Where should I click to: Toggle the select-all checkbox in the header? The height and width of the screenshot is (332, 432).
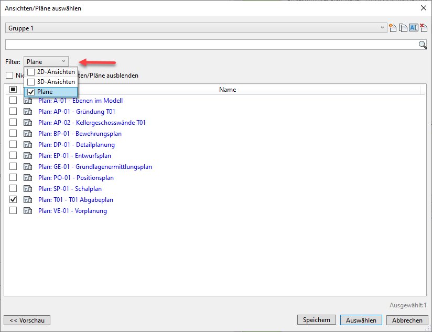coord(13,90)
